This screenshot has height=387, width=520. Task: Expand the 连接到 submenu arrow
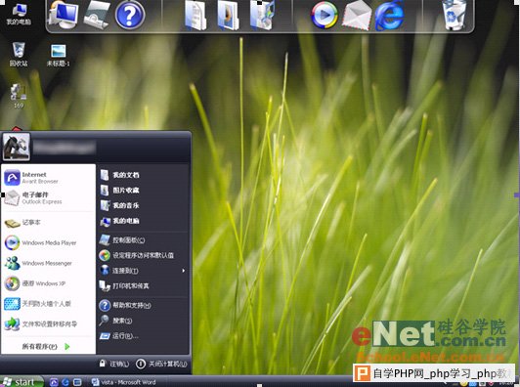184,271
